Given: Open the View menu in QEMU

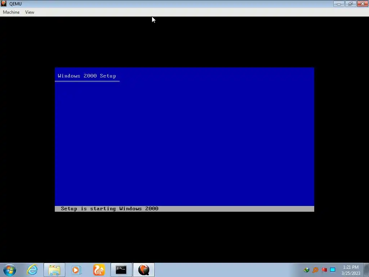Looking at the screenshot, I should click(30, 12).
